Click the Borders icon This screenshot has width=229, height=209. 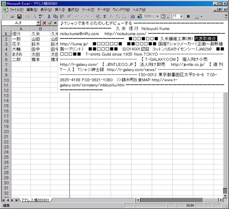197,17
